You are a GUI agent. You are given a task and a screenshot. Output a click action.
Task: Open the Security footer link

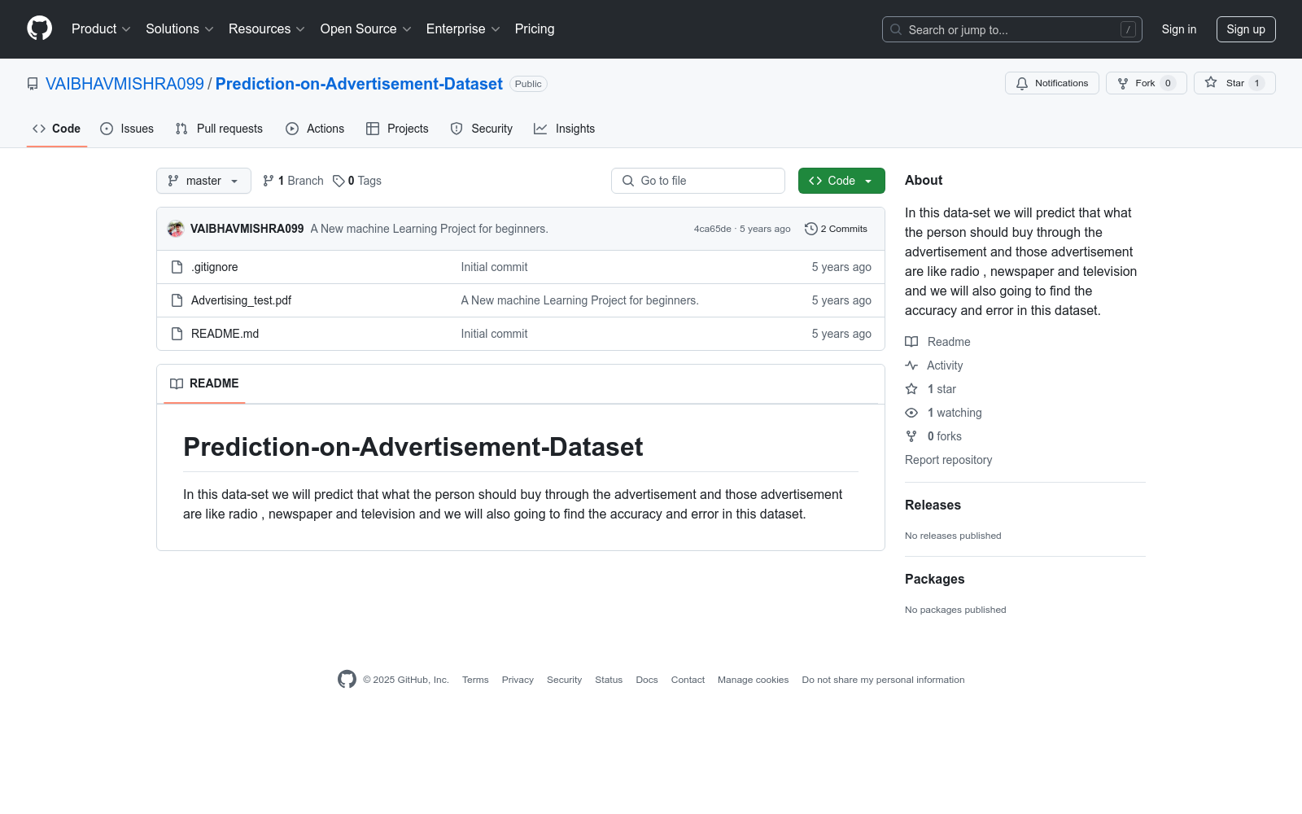564,680
